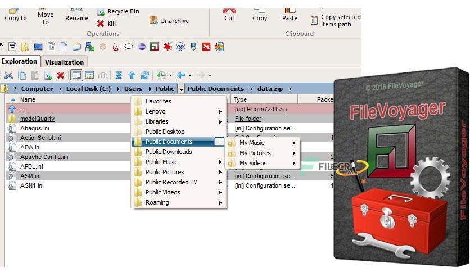This screenshot has height=272, width=470.
Task: Click the Computer breadcrumb segment
Action: click(37, 89)
